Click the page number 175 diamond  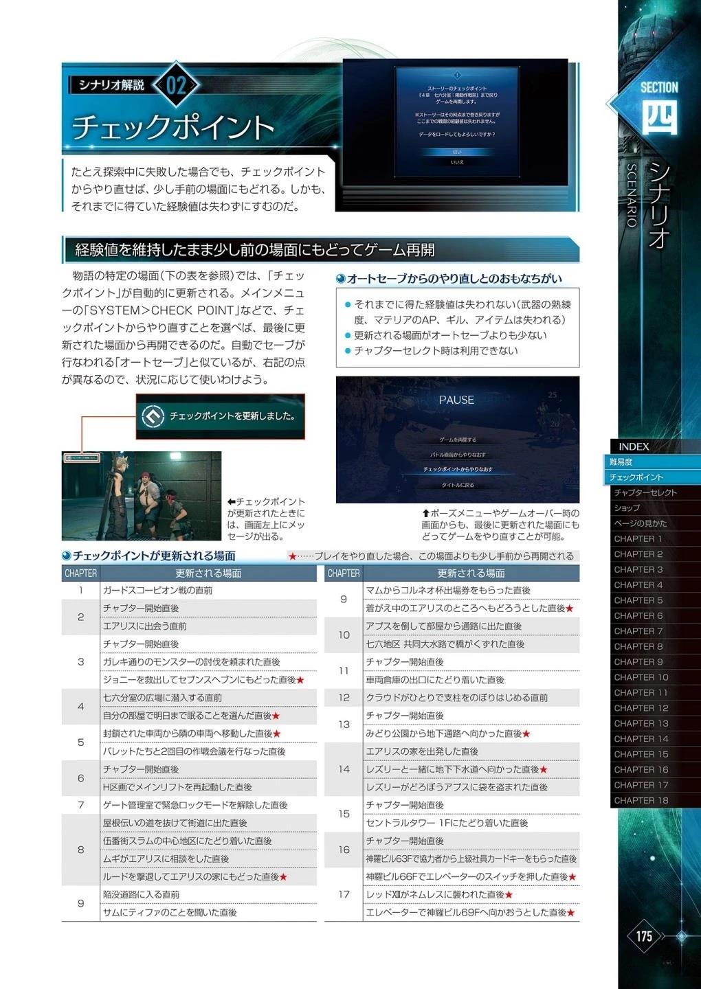tap(643, 936)
